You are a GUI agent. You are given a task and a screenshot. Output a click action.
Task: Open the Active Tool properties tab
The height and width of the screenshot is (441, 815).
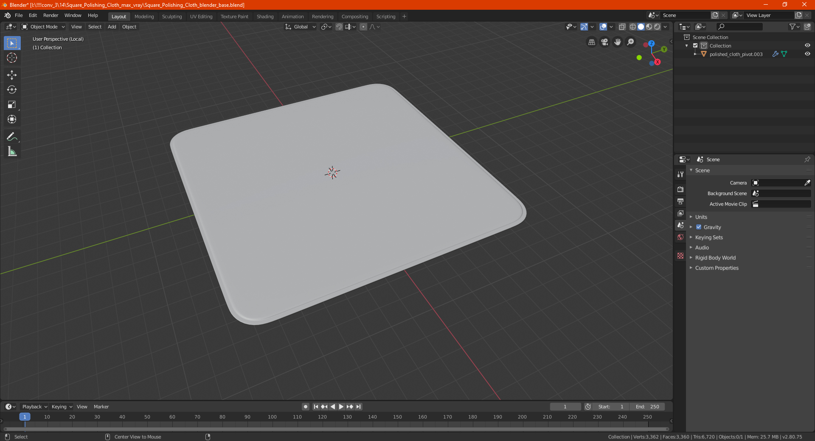pyautogui.click(x=680, y=174)
